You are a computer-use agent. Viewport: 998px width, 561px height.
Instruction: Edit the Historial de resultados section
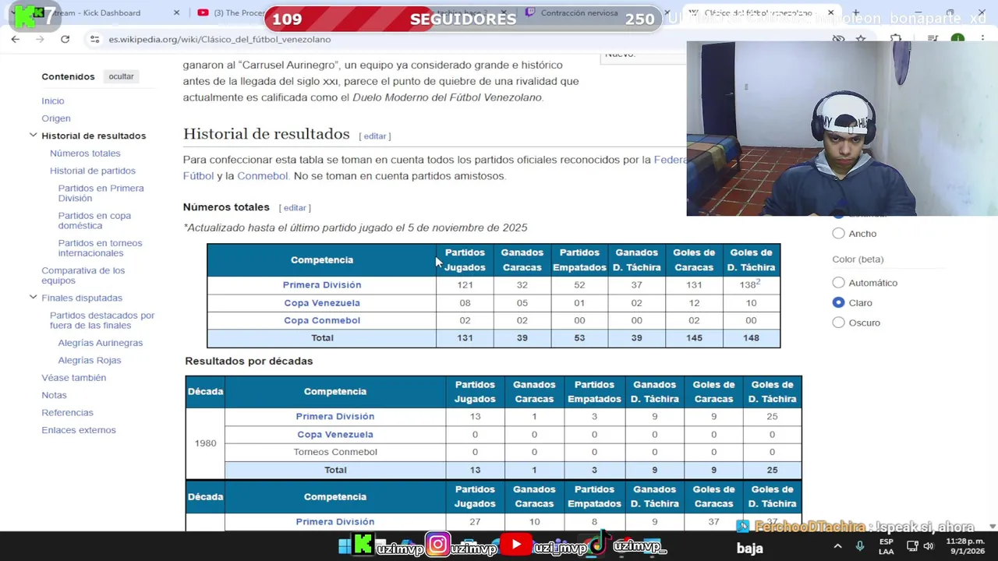click(x=375, y=136)
